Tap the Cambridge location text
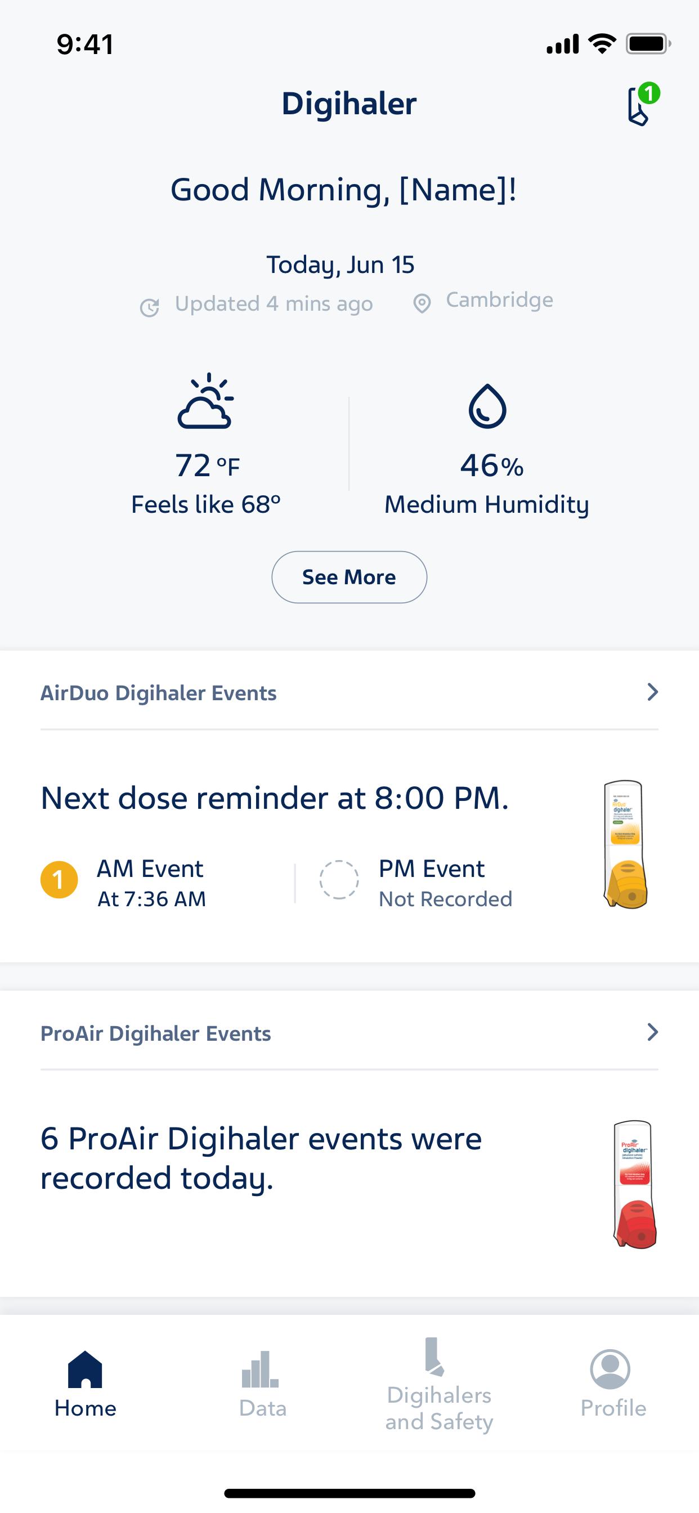The height and width of the screenshot is (1513, 699). point(499,299)
